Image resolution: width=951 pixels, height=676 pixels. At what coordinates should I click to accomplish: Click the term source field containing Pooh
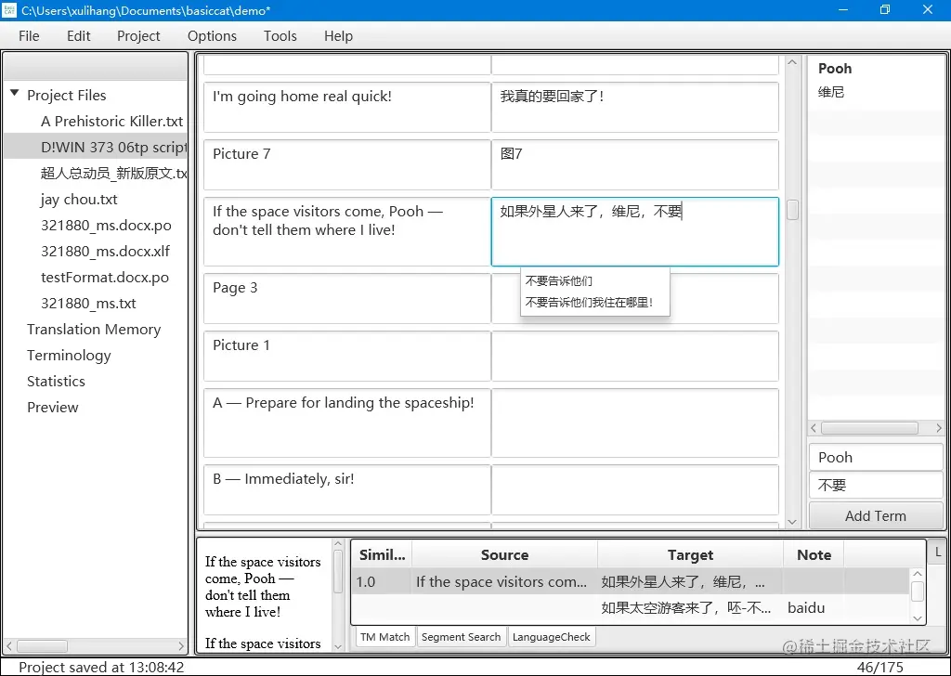[x=876, y=457]
